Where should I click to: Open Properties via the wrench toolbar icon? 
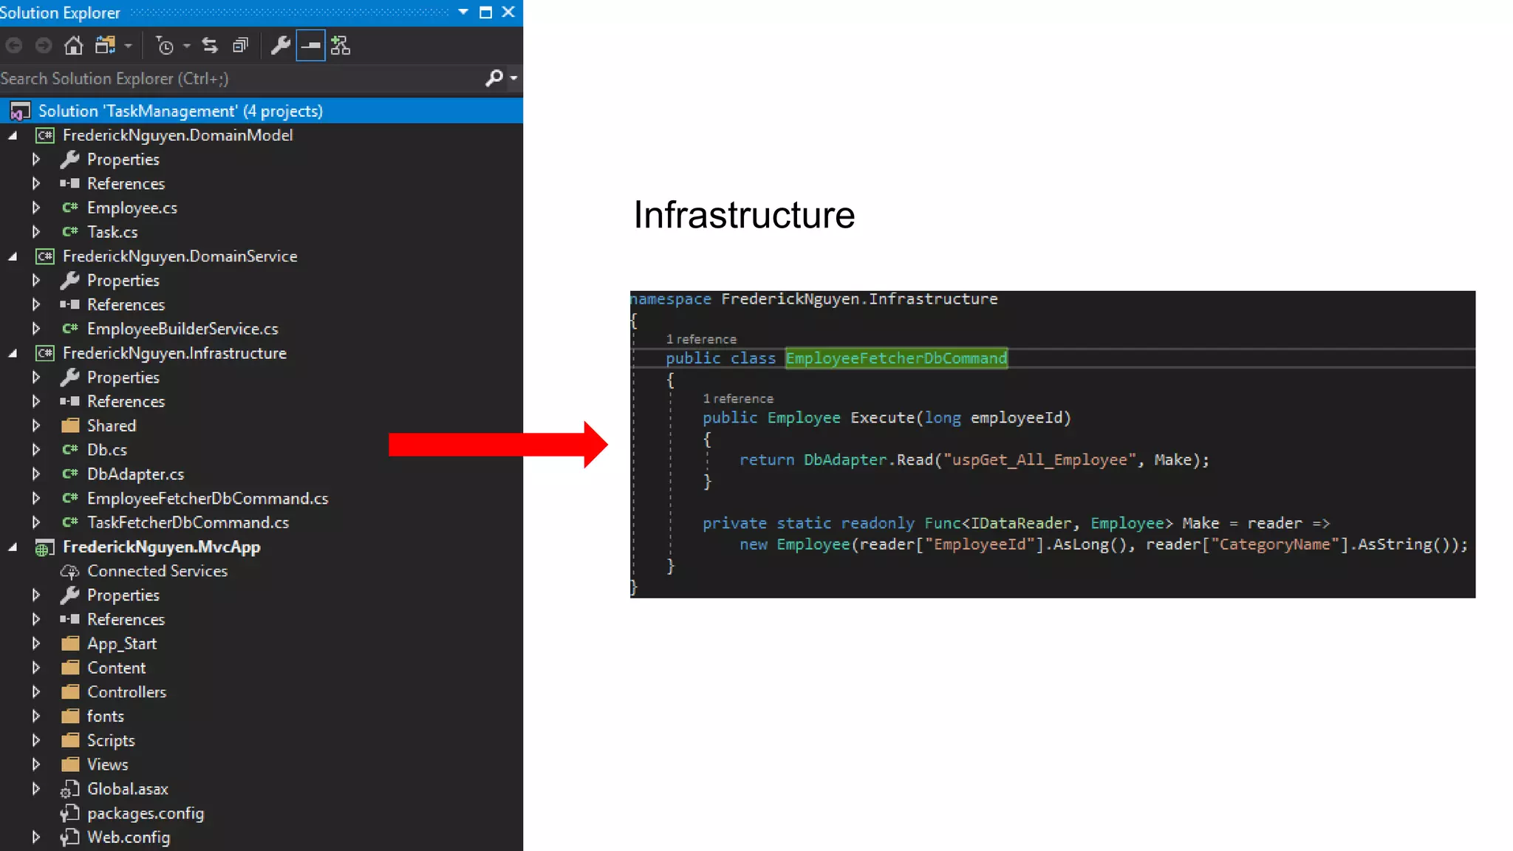click(280, 46)
